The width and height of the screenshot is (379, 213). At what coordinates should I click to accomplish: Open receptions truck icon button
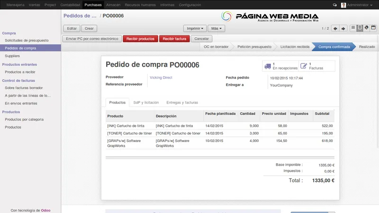tap(280, 66)
